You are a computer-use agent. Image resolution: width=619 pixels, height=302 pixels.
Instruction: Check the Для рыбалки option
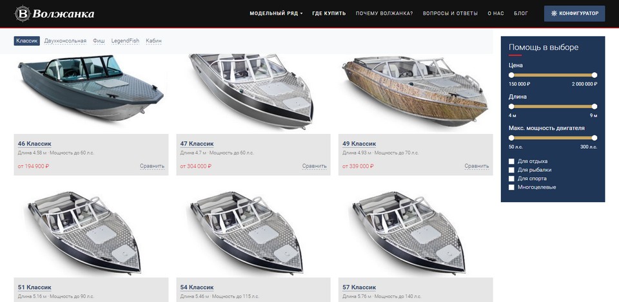pyautogui.click(x=511, y=170)
